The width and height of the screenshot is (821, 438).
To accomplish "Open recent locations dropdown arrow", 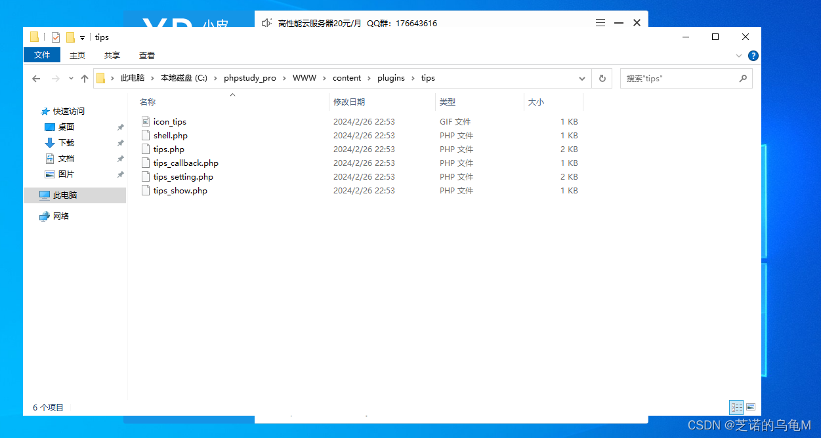I will coord(71,79).
